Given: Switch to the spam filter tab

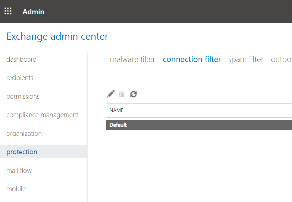Looking at the screenshot, I should (246, 60).
